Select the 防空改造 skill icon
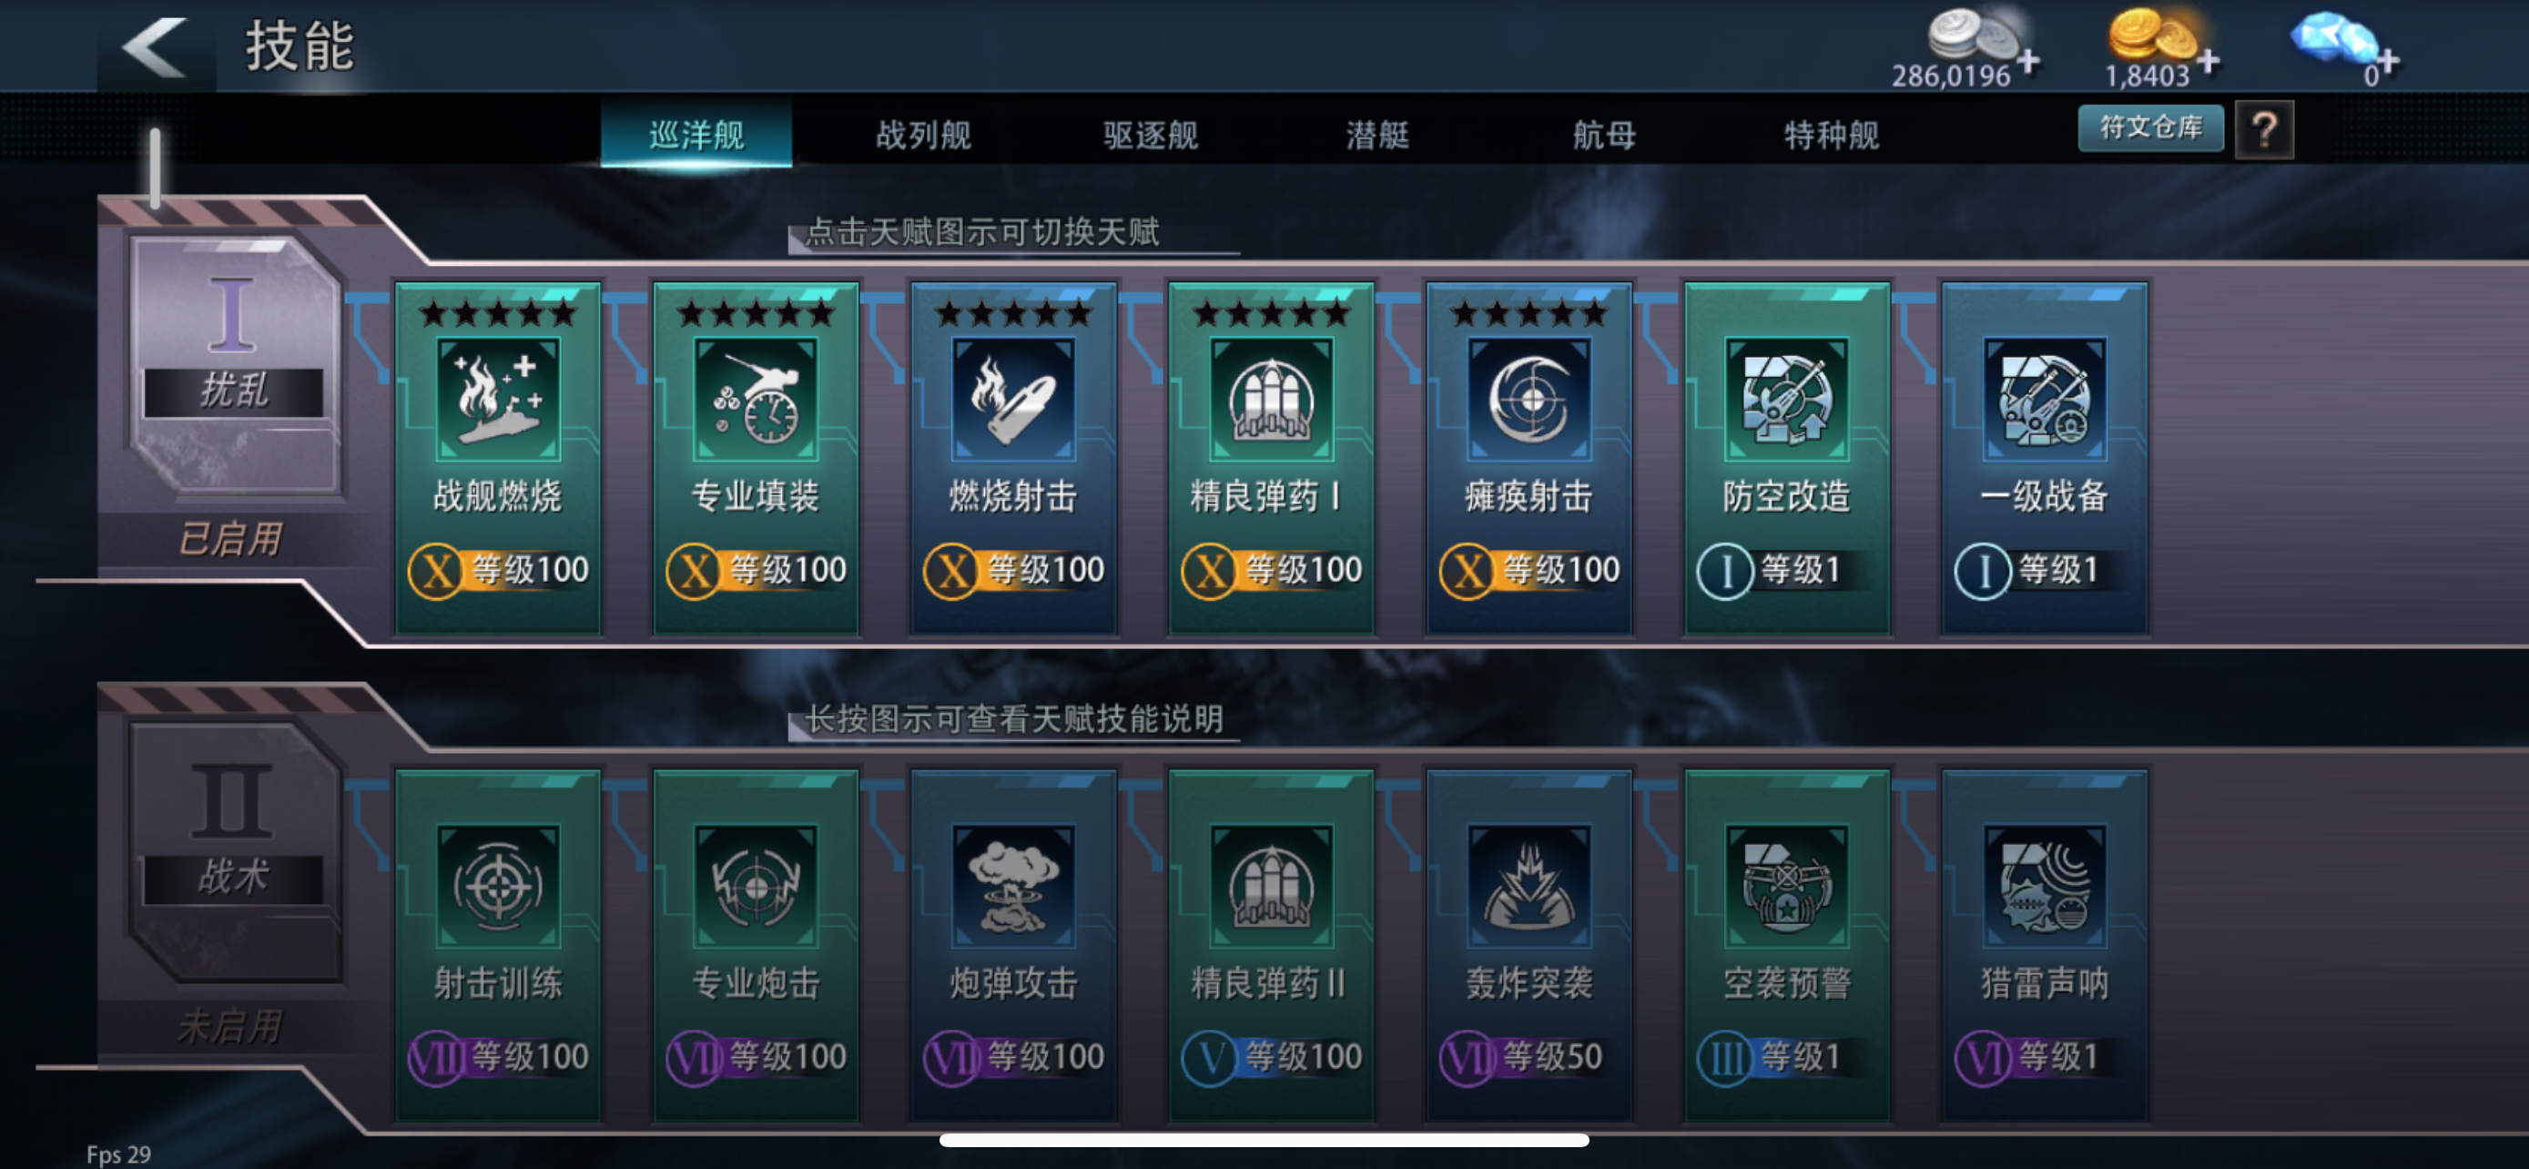The width and height of the screenshot is (2529, 1169). pos(1787,399)
